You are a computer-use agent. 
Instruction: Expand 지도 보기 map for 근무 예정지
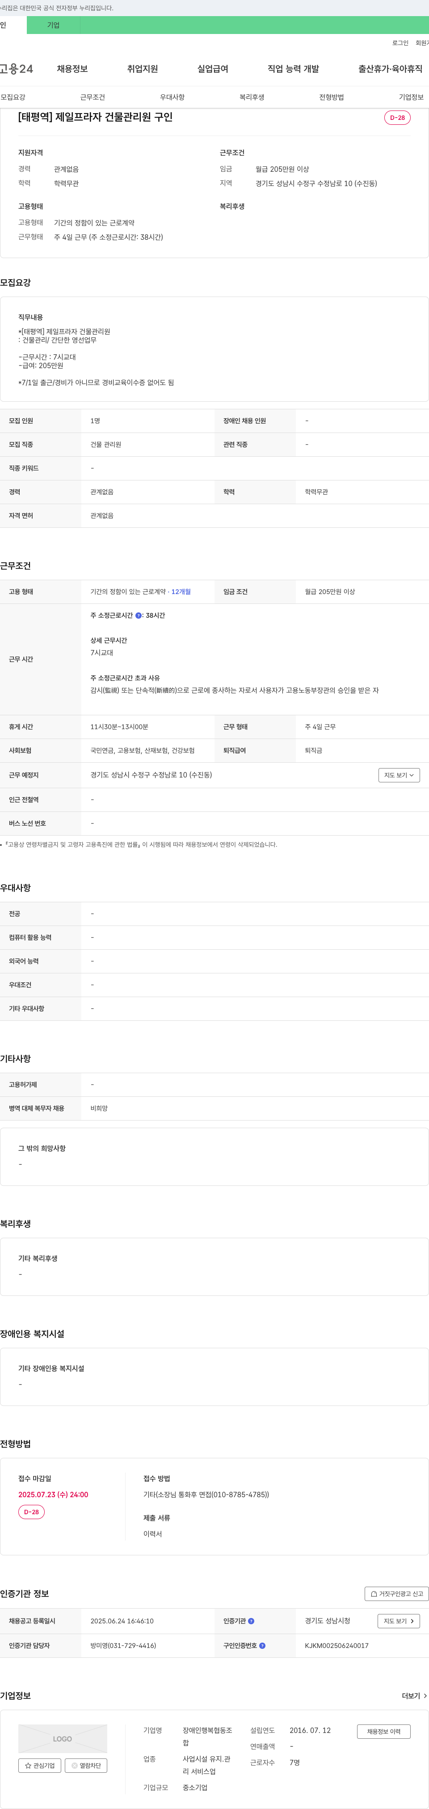(x=399, y=775)
